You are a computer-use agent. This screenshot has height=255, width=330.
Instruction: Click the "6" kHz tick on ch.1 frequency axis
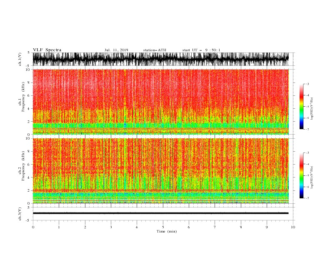point(30,95)
